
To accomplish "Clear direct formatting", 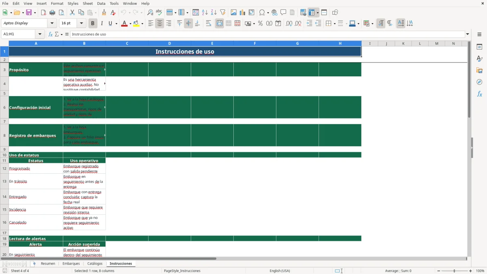I will coord(113,13).
